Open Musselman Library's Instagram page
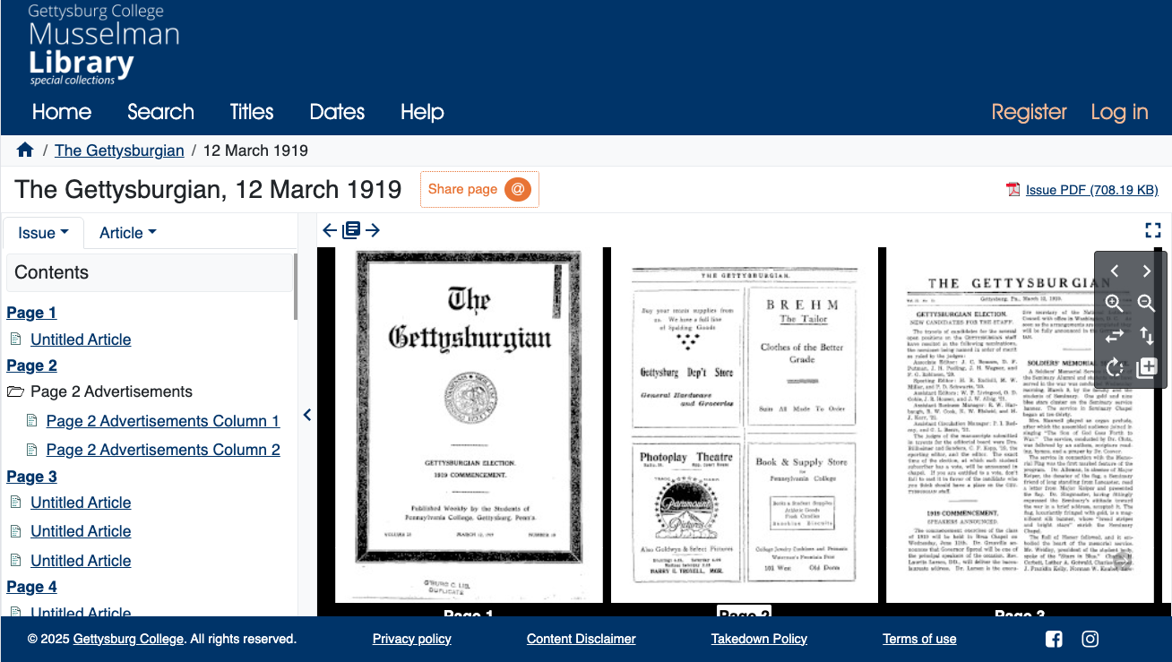 (1090, 639)
